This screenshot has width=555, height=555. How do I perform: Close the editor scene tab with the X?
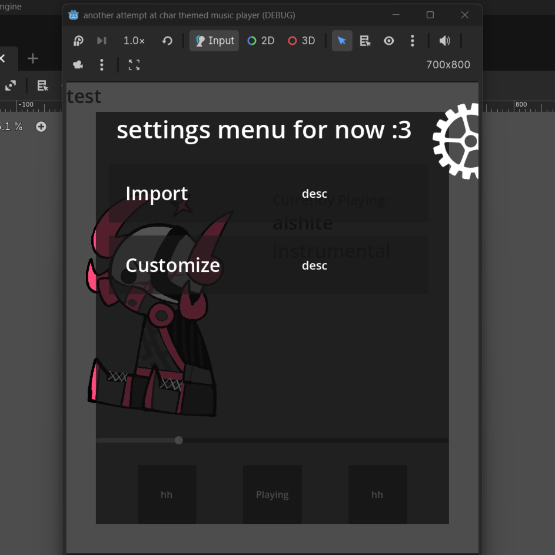pos(2,58)
